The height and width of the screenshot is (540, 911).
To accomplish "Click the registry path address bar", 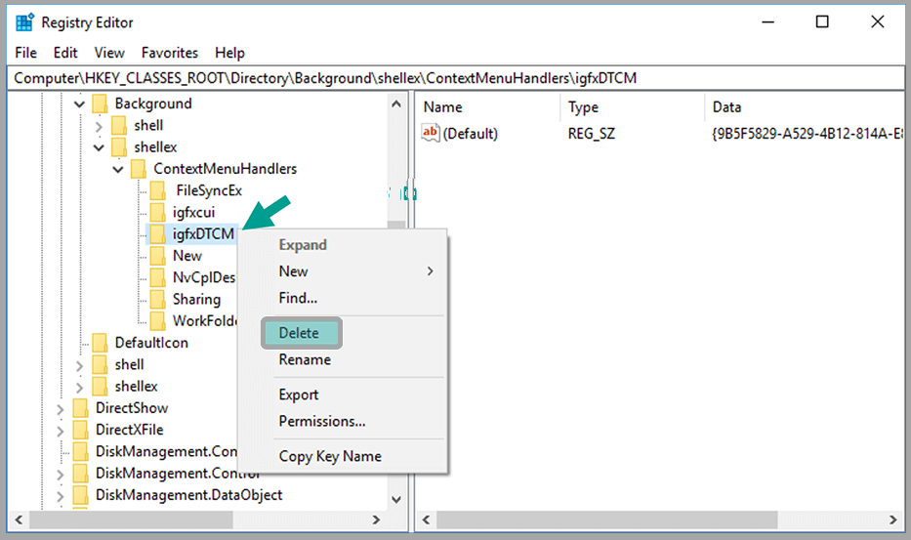I will pos(455,78).
